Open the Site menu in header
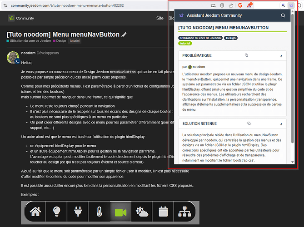Image resolution: width=304 pixels, height=227 pixels. (x=159, y=18)
